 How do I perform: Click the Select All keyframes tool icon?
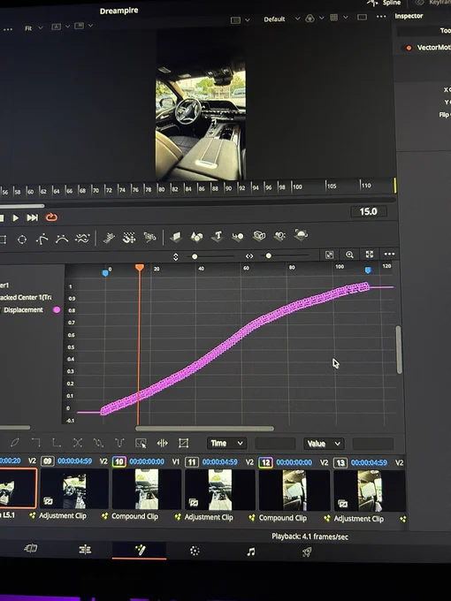[x=141, y=444]
